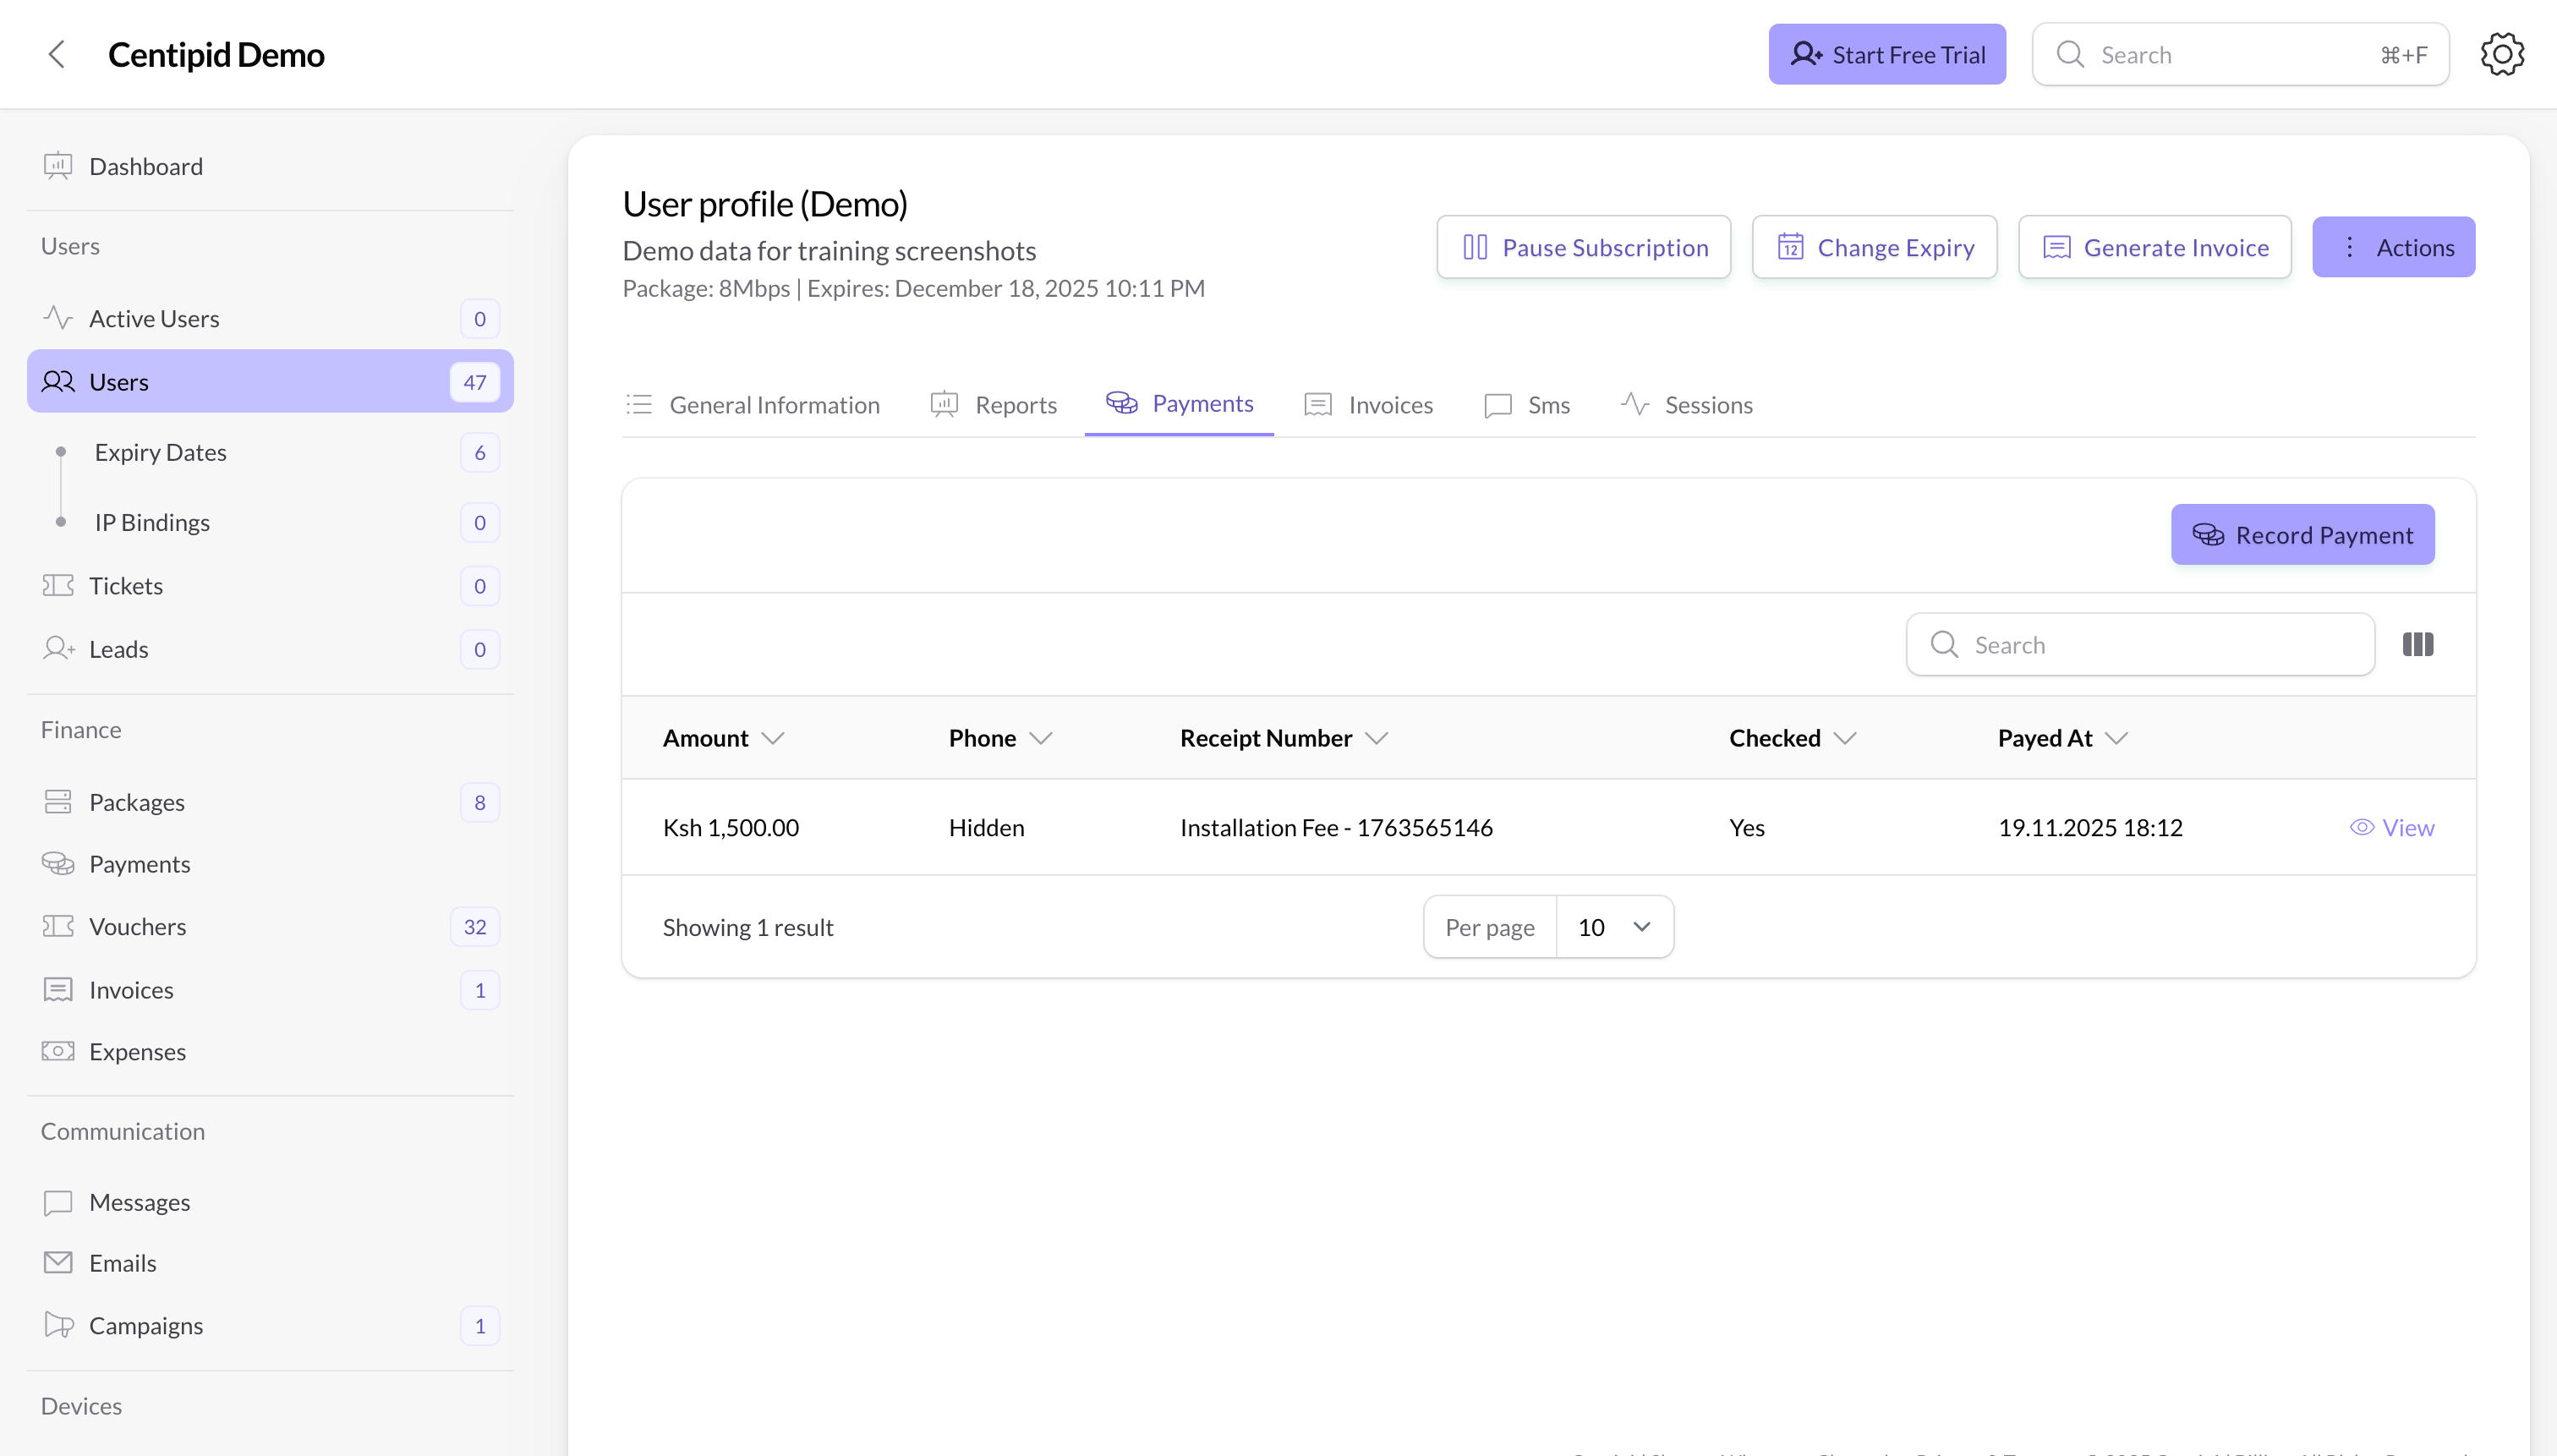The width and height of the screenshot is (2557, 1456).
Task: Open the Actions menu
Action: click(x=2394, y=246)
